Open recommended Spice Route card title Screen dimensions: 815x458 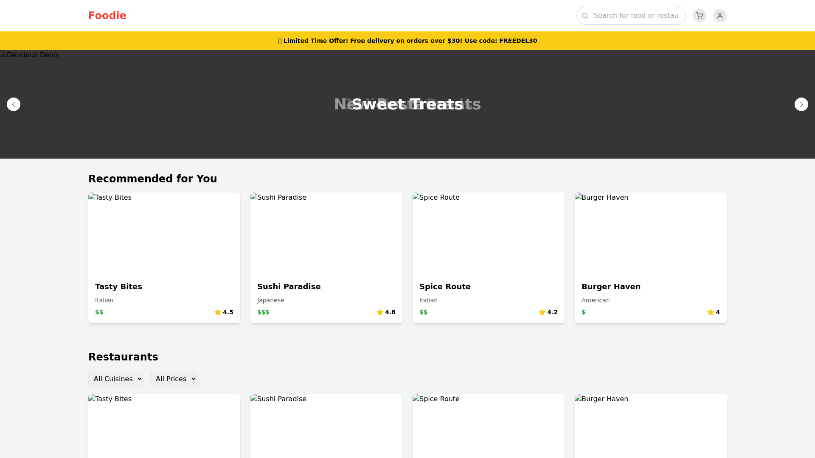coord(445,287)
